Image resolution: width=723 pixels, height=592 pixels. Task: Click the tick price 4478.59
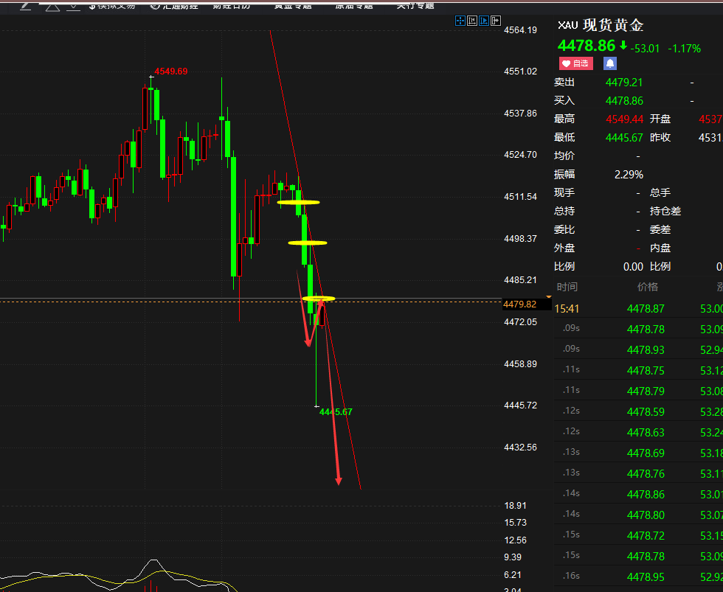tap(646, 412)
